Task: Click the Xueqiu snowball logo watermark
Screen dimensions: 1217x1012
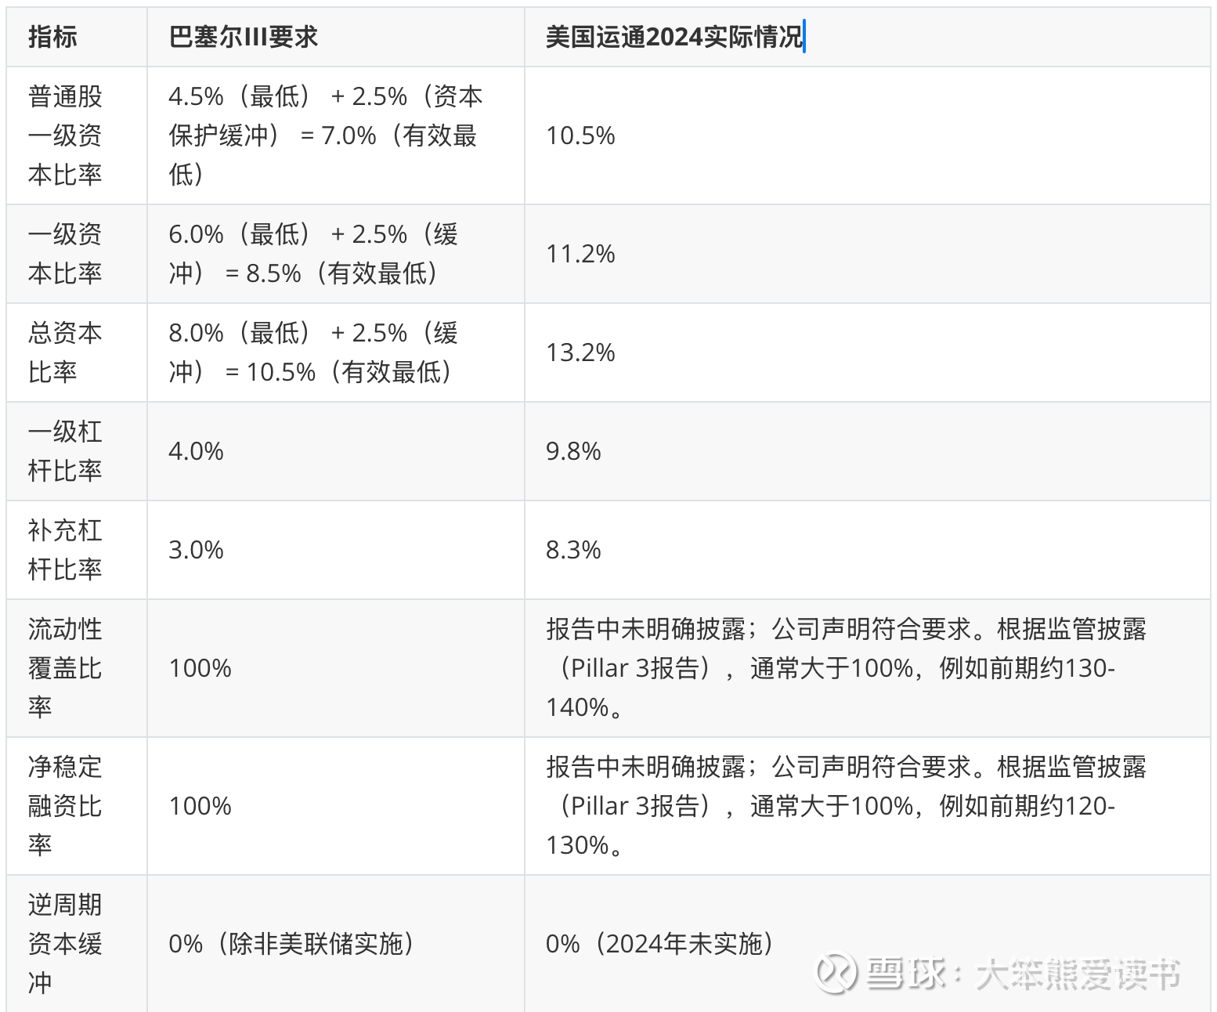Action: point(836,972)
